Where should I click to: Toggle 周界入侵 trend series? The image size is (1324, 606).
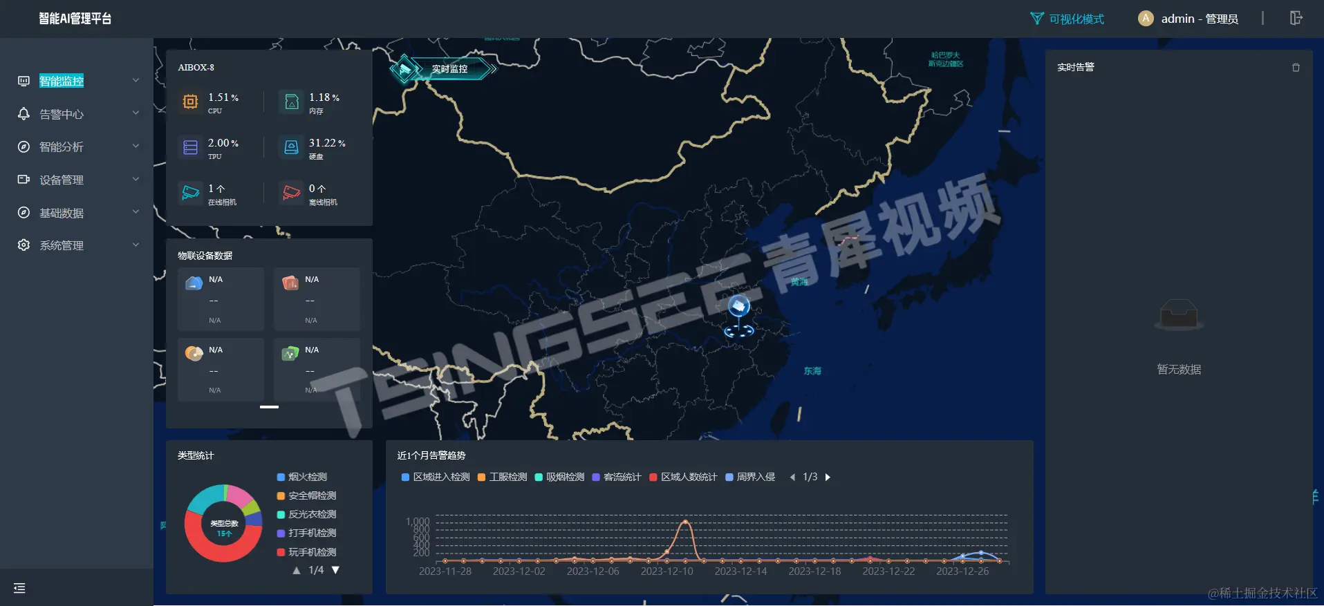pos(750,477)
